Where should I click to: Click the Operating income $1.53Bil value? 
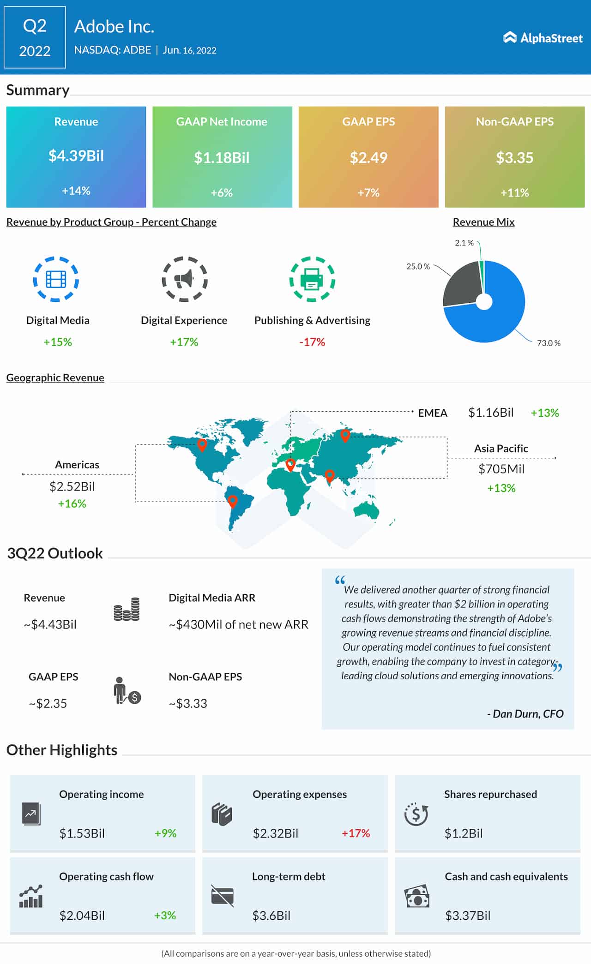coord(82,833)
